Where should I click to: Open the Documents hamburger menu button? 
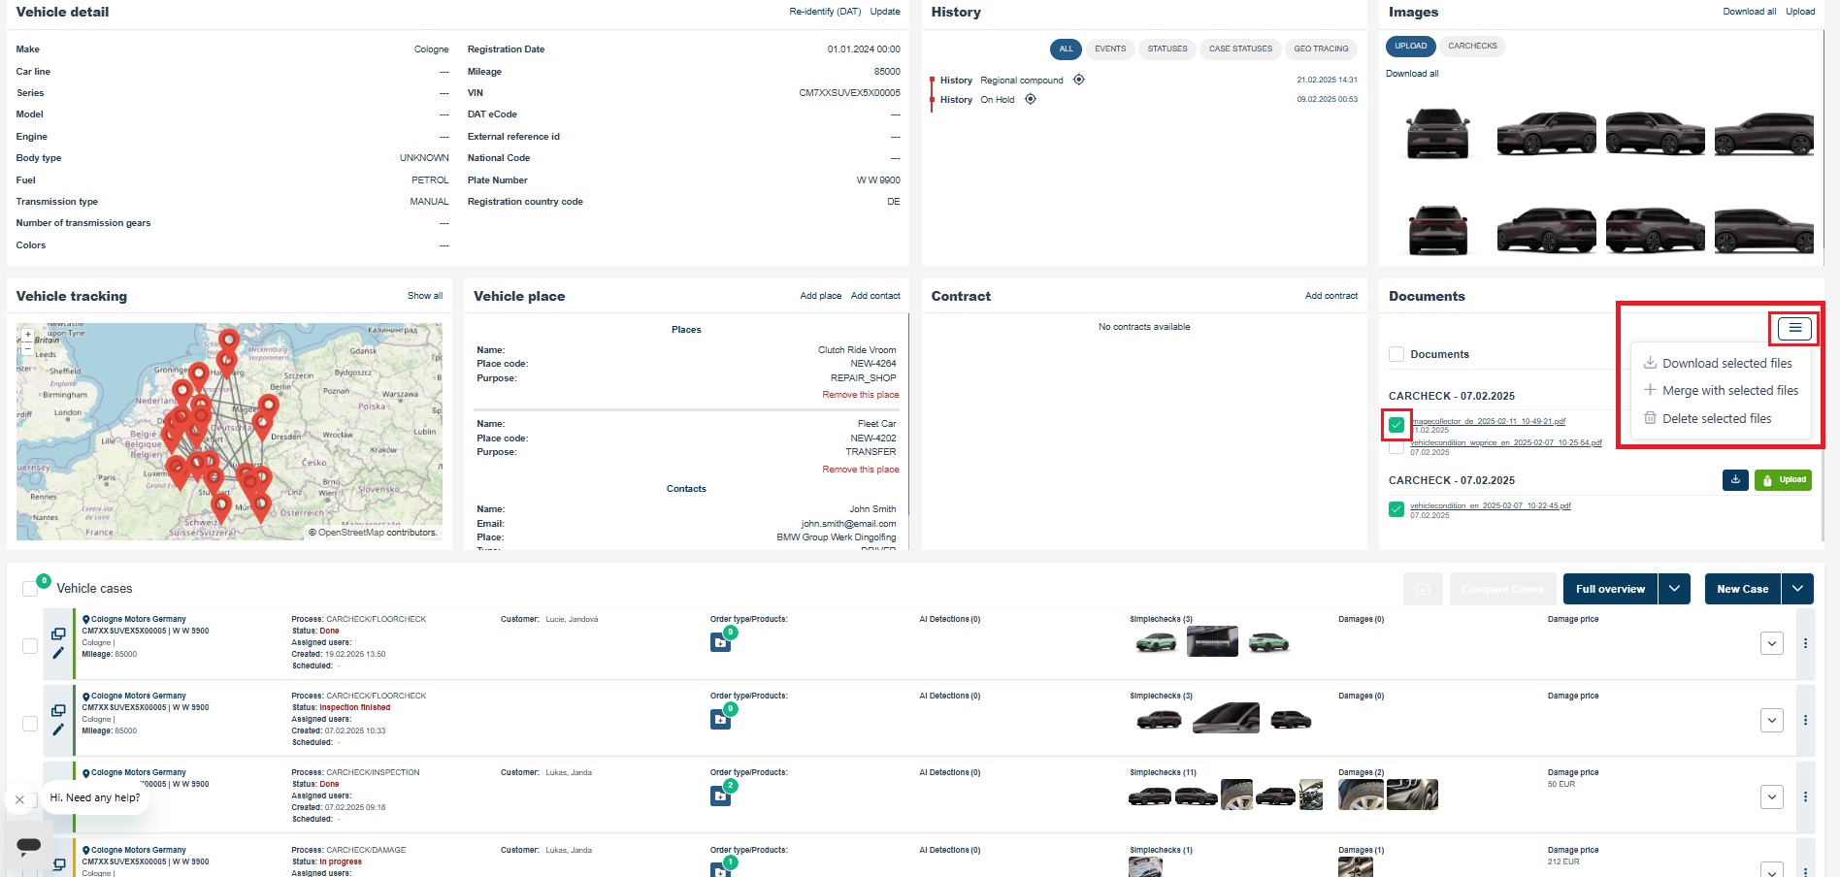(1794, 329)
